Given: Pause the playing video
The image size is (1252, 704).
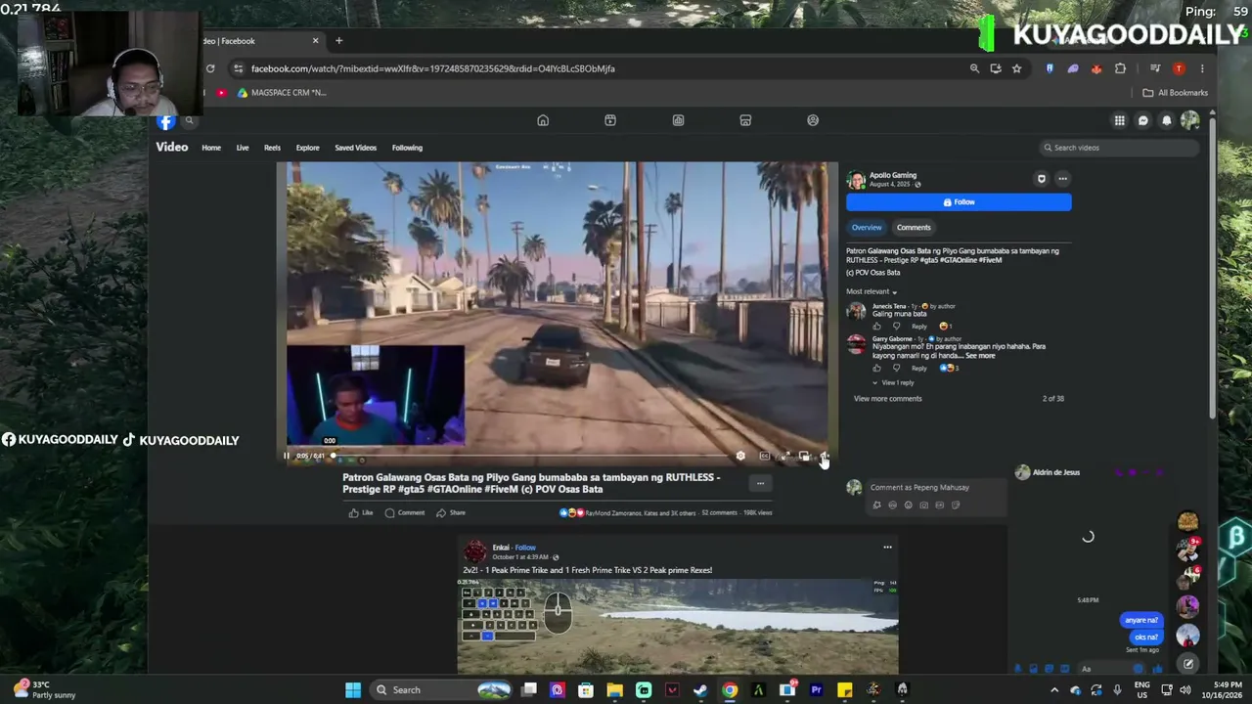Looking at the screenshot, I should (x=287, y=456).
